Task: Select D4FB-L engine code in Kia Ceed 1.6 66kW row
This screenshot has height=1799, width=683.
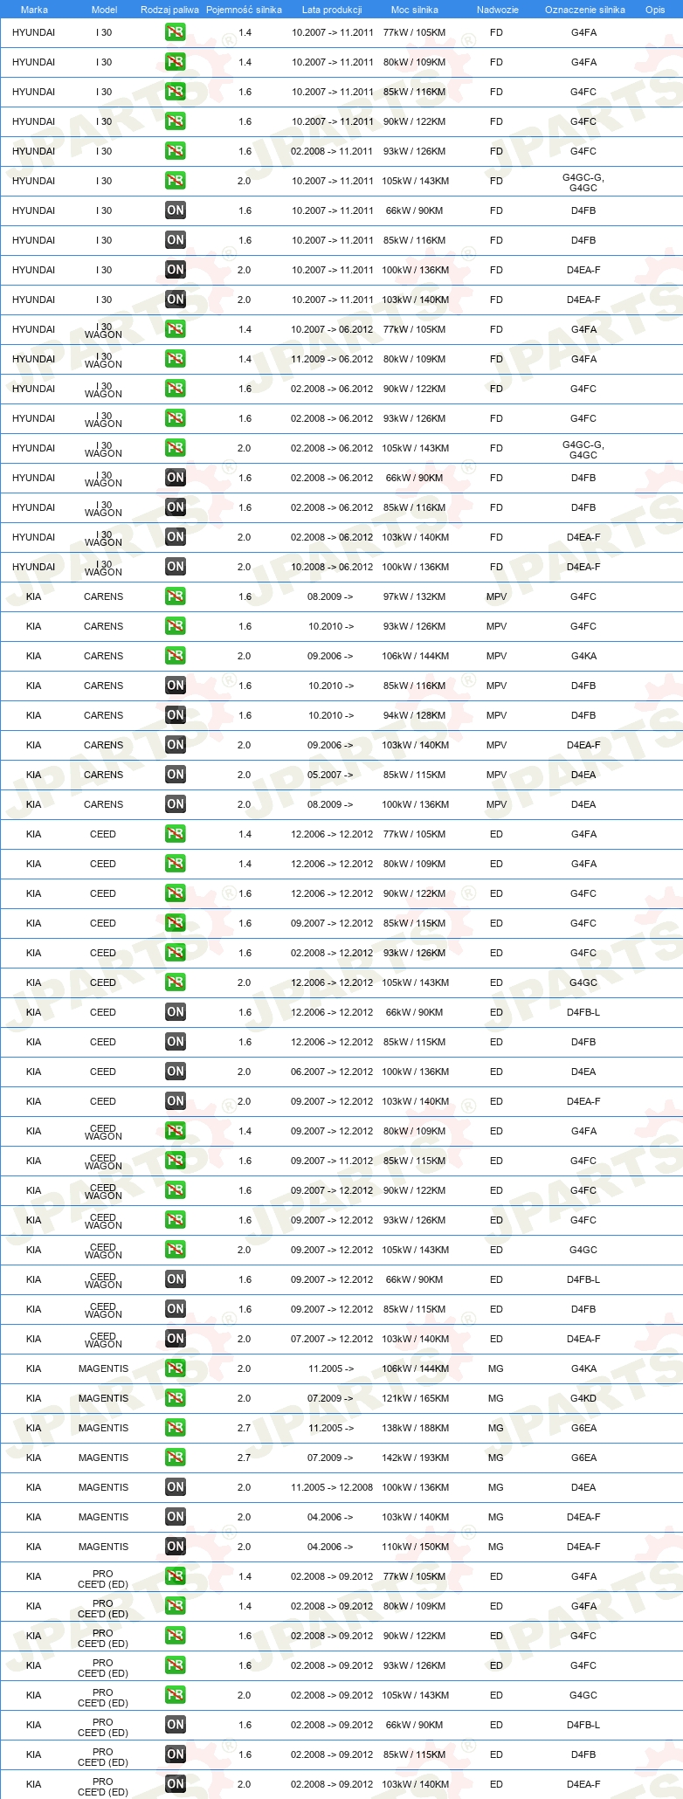Action: [x=583, y=1012]
